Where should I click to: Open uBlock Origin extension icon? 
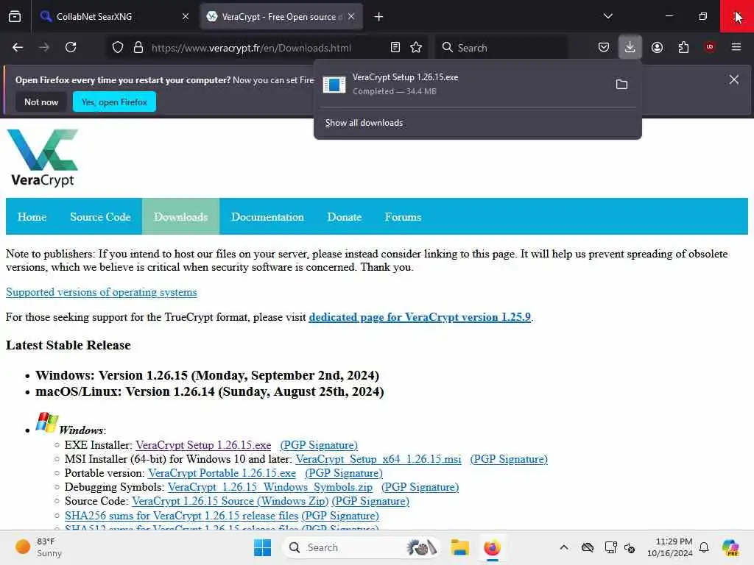709,47
